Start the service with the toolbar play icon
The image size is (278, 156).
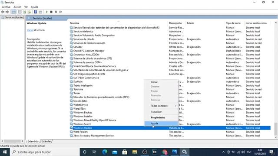pyautogui.click(x=47, y=12)
